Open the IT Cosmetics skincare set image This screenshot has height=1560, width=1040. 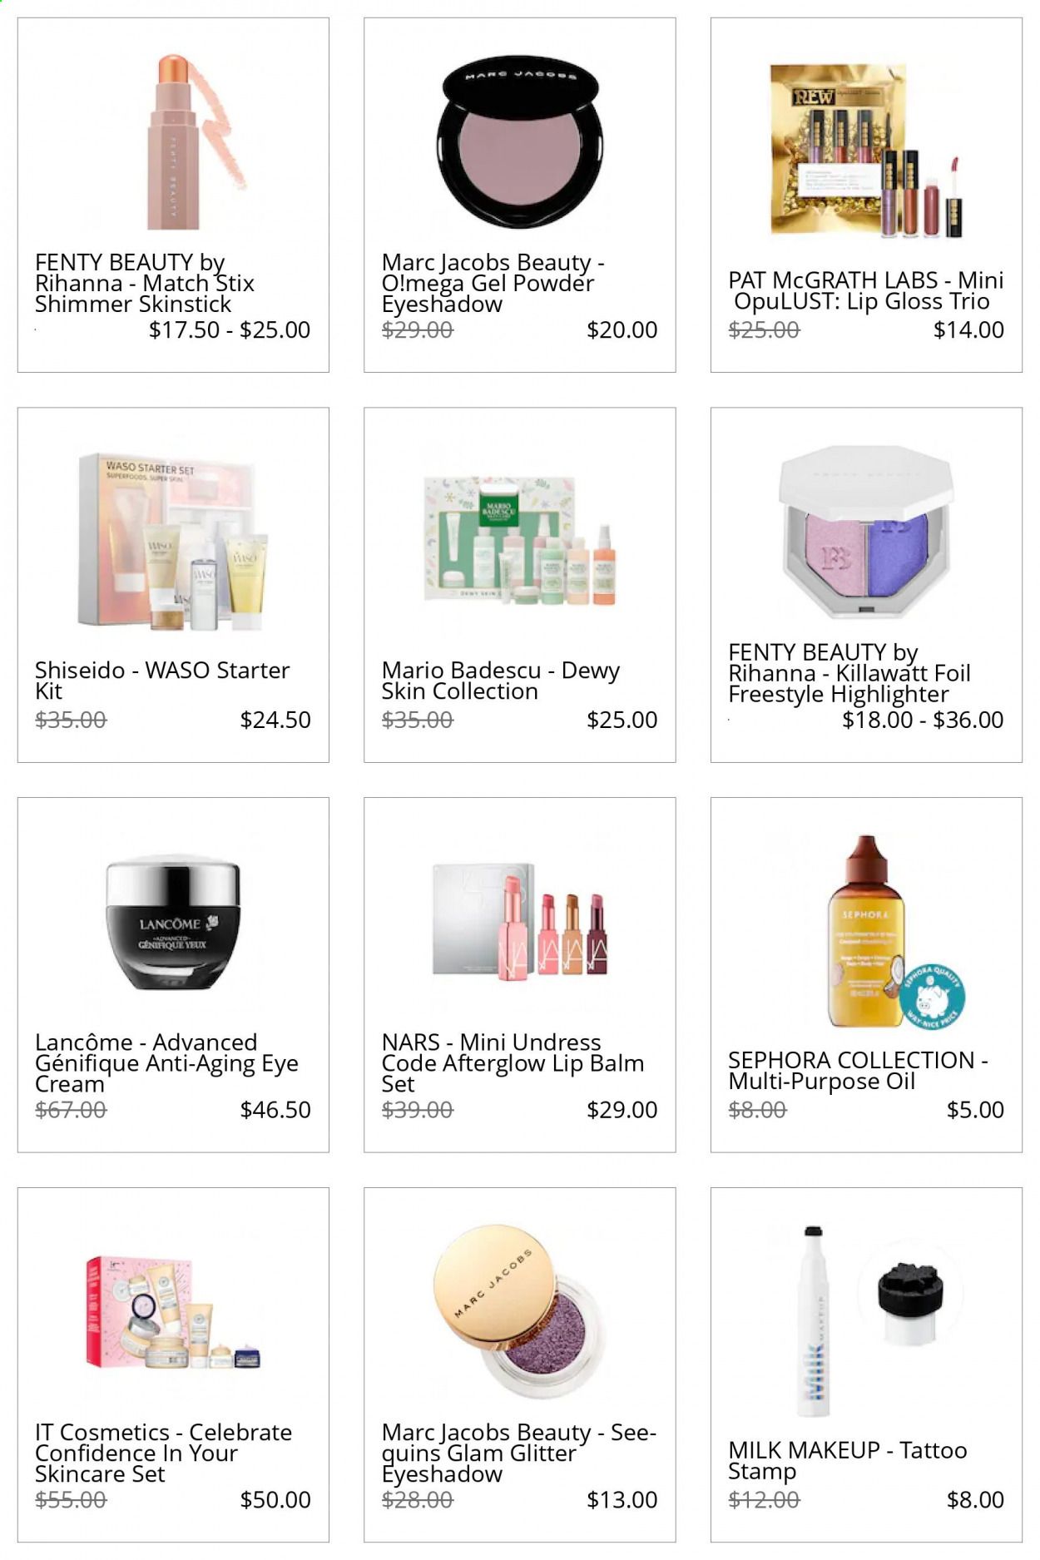coord(173,1313)
